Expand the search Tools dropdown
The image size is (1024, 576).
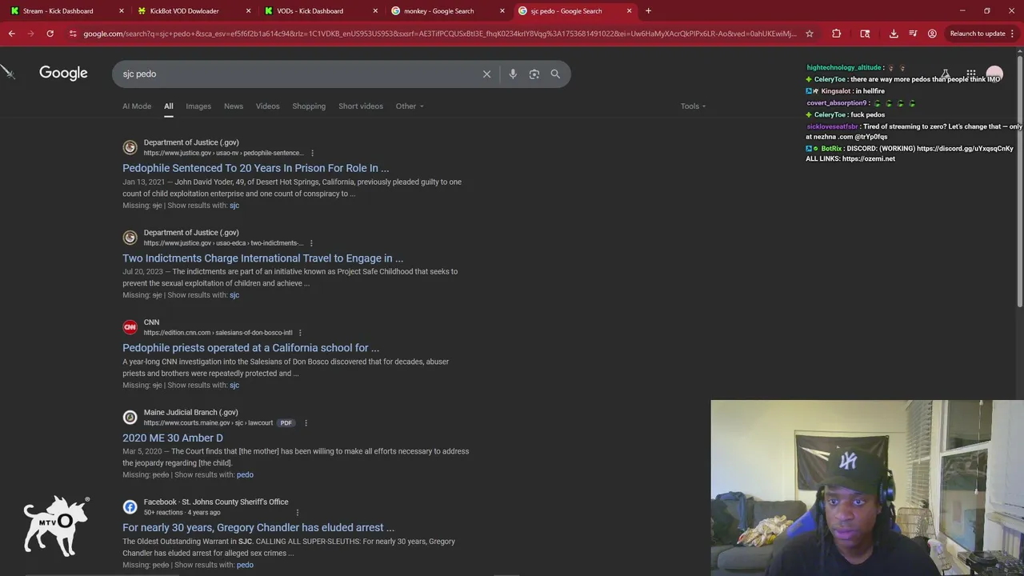coord(693,106)
